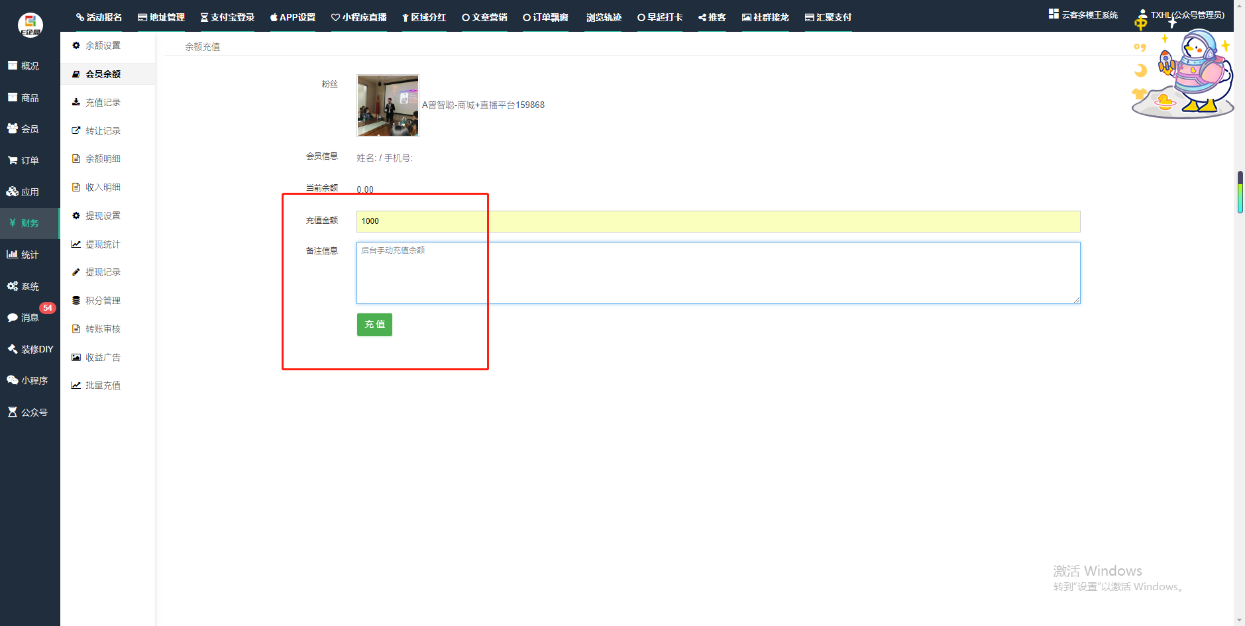Open 小程序直播 in top navigation

click(358, 17)
